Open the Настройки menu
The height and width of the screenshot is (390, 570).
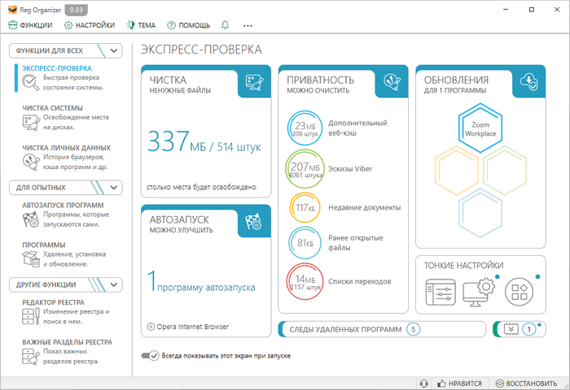[x=90, y=25]
